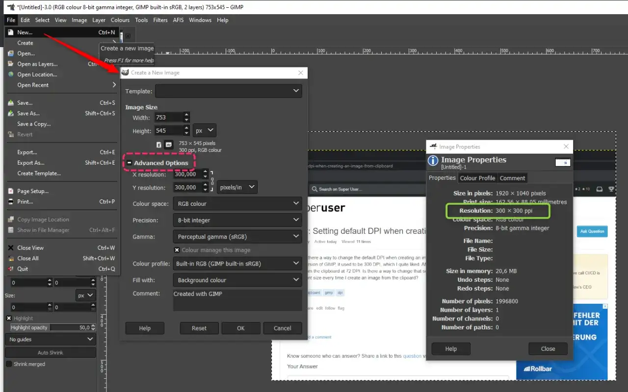Image resolution: width=628 pixels, height=392 pixels.
Task: Click the New document icon in File menu
Action: (11, 32)
